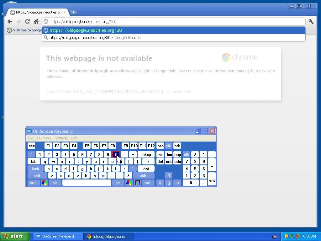
Task: Toggle the left ctrl key
Action: pyautogui.click(x=33, y=183)
